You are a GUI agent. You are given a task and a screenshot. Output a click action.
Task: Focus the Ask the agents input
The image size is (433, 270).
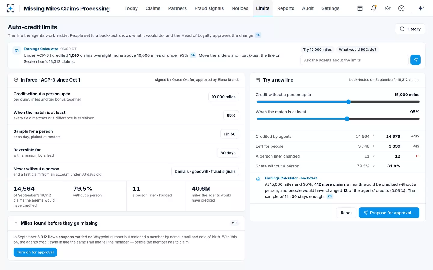point(355,60)
